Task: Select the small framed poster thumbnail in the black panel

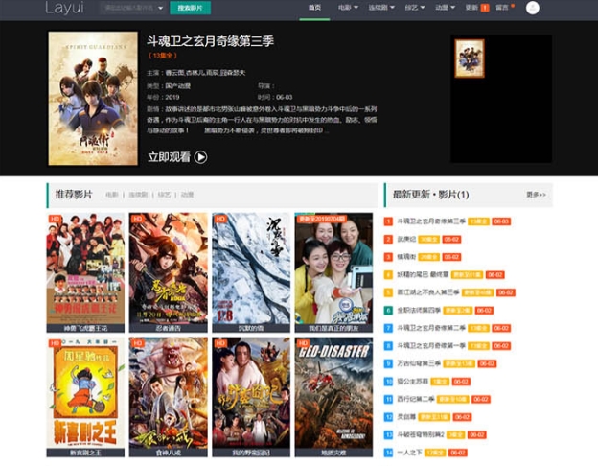Action: (x=470, y=58)
